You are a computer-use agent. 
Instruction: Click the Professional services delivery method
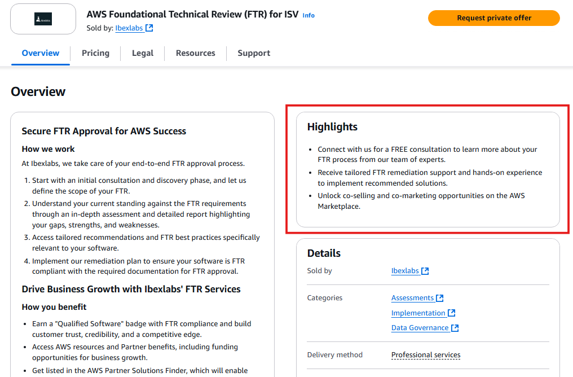(x=426, y=355)
